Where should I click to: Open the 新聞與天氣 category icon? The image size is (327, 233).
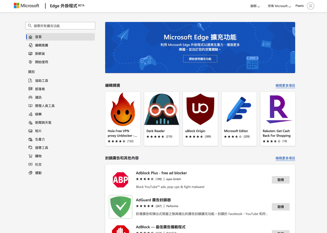(30, 122)
